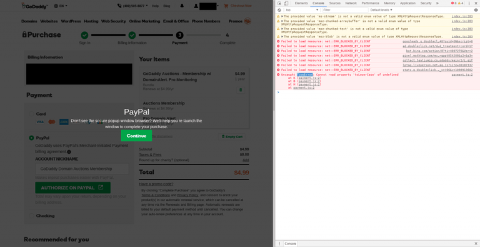Click the Empty Cart button
This screenshot has height=247, width=480.
232,137
